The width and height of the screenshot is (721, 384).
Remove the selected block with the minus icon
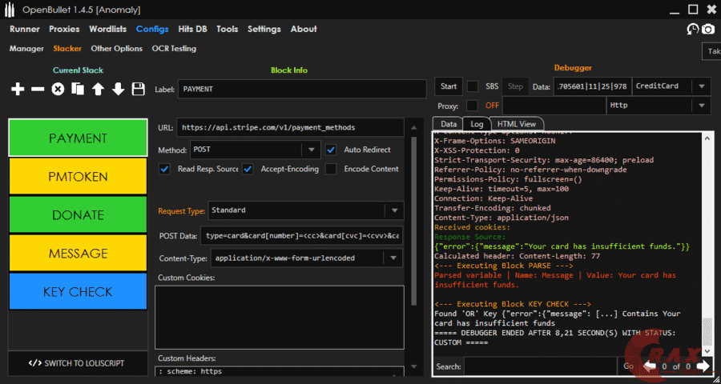[38, 89]
